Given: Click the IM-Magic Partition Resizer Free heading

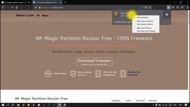Looking at the screenshot, I should click(41, 98).
